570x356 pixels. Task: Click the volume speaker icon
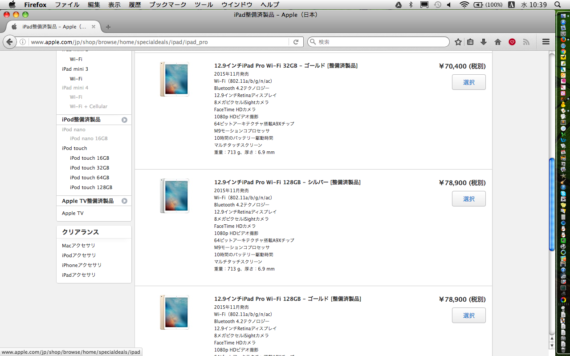pyautogui.click(x=449, y=4)
